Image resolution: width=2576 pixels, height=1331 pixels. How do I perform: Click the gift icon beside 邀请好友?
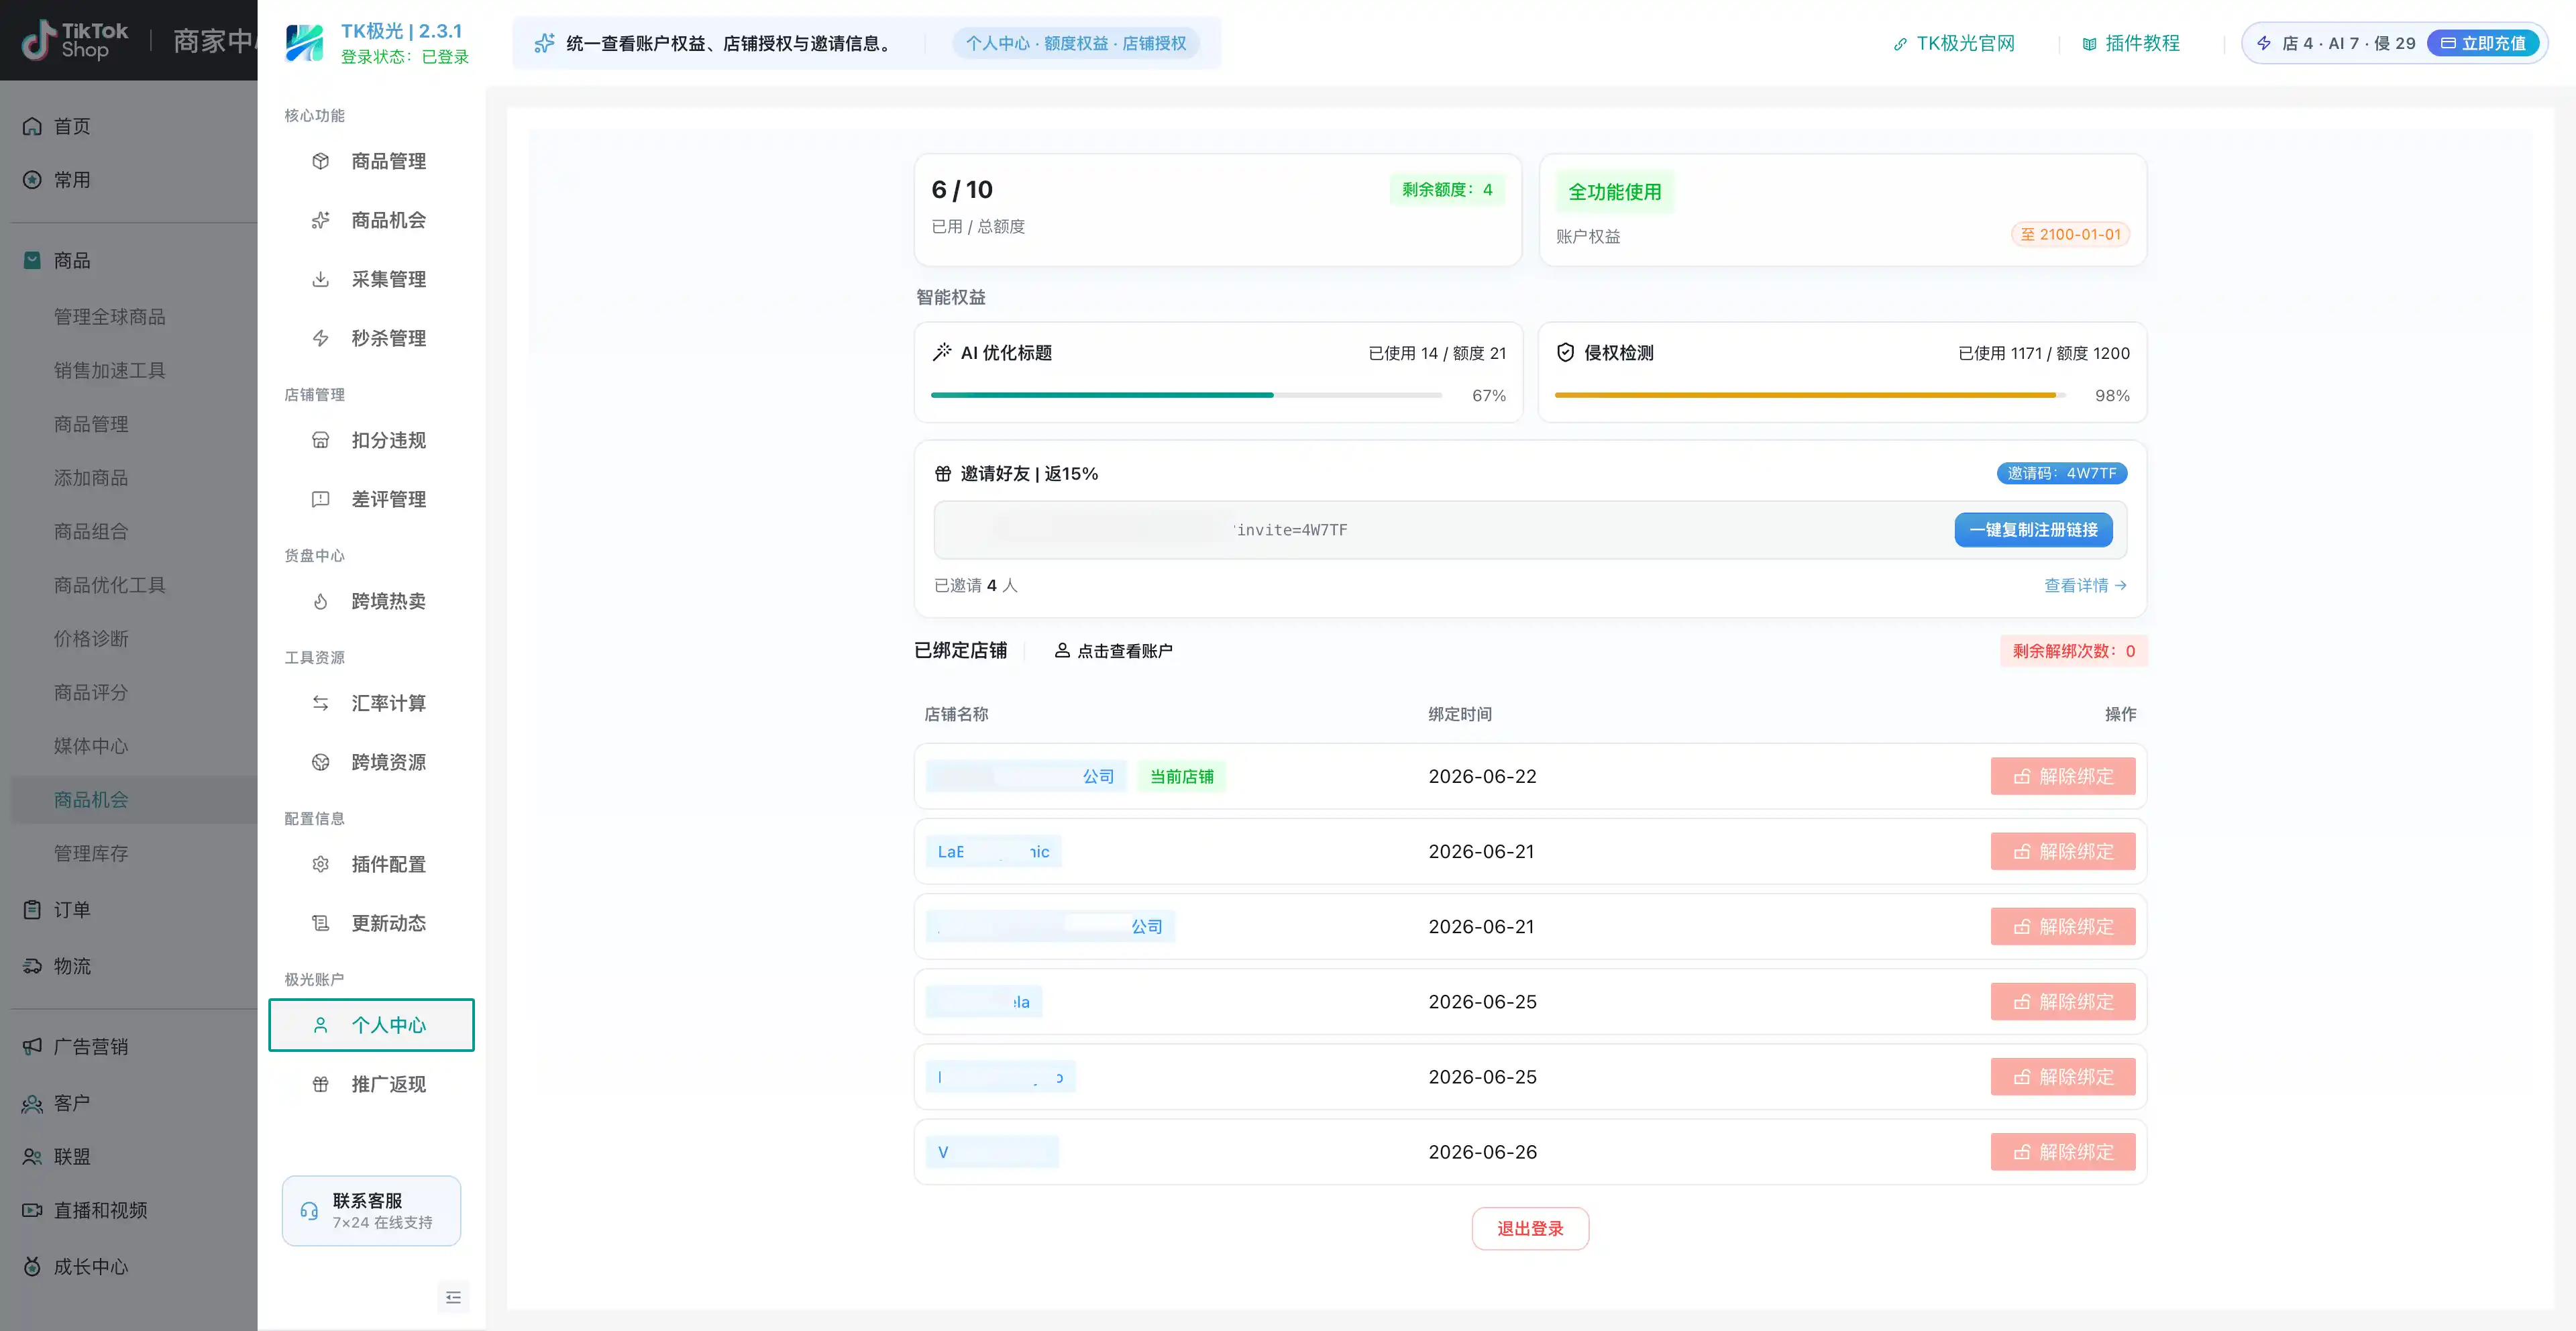[943, 473]
